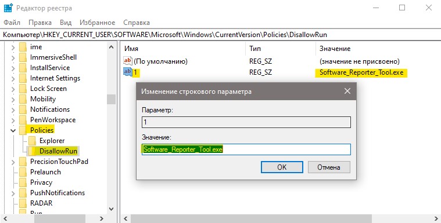Select the PenWorkspace folder icon
441x223 pixels.
tap(23, 120)
